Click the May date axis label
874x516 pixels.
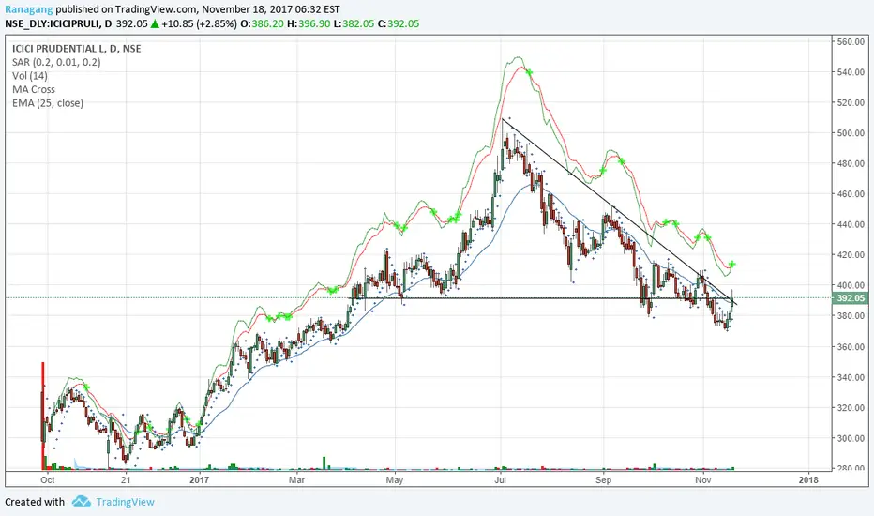click(394, 479)
